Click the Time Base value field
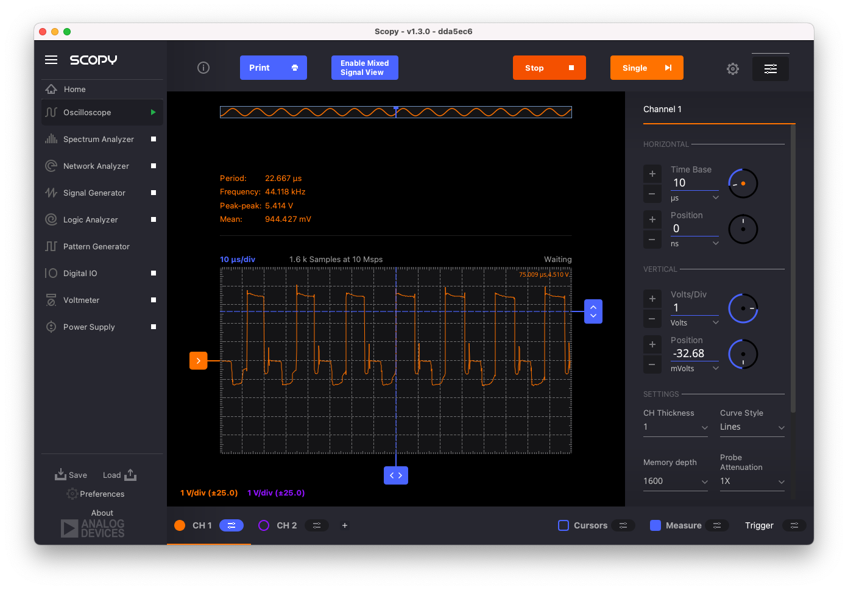Screen dimensions: 848x590 coord(694,183)
